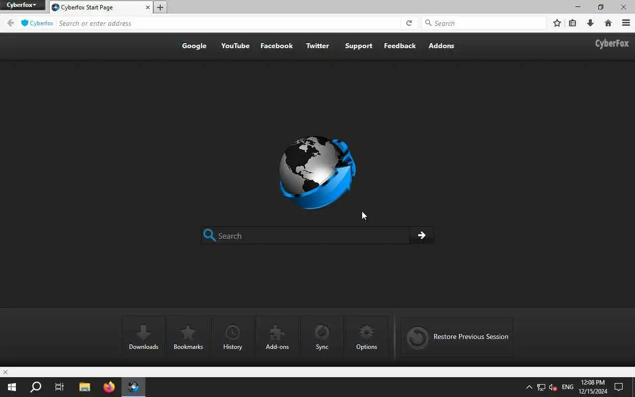The height and width of the screenshot is (397, 635).
Task: Submit search with the arrow button
Action: (x=422, y=235)
